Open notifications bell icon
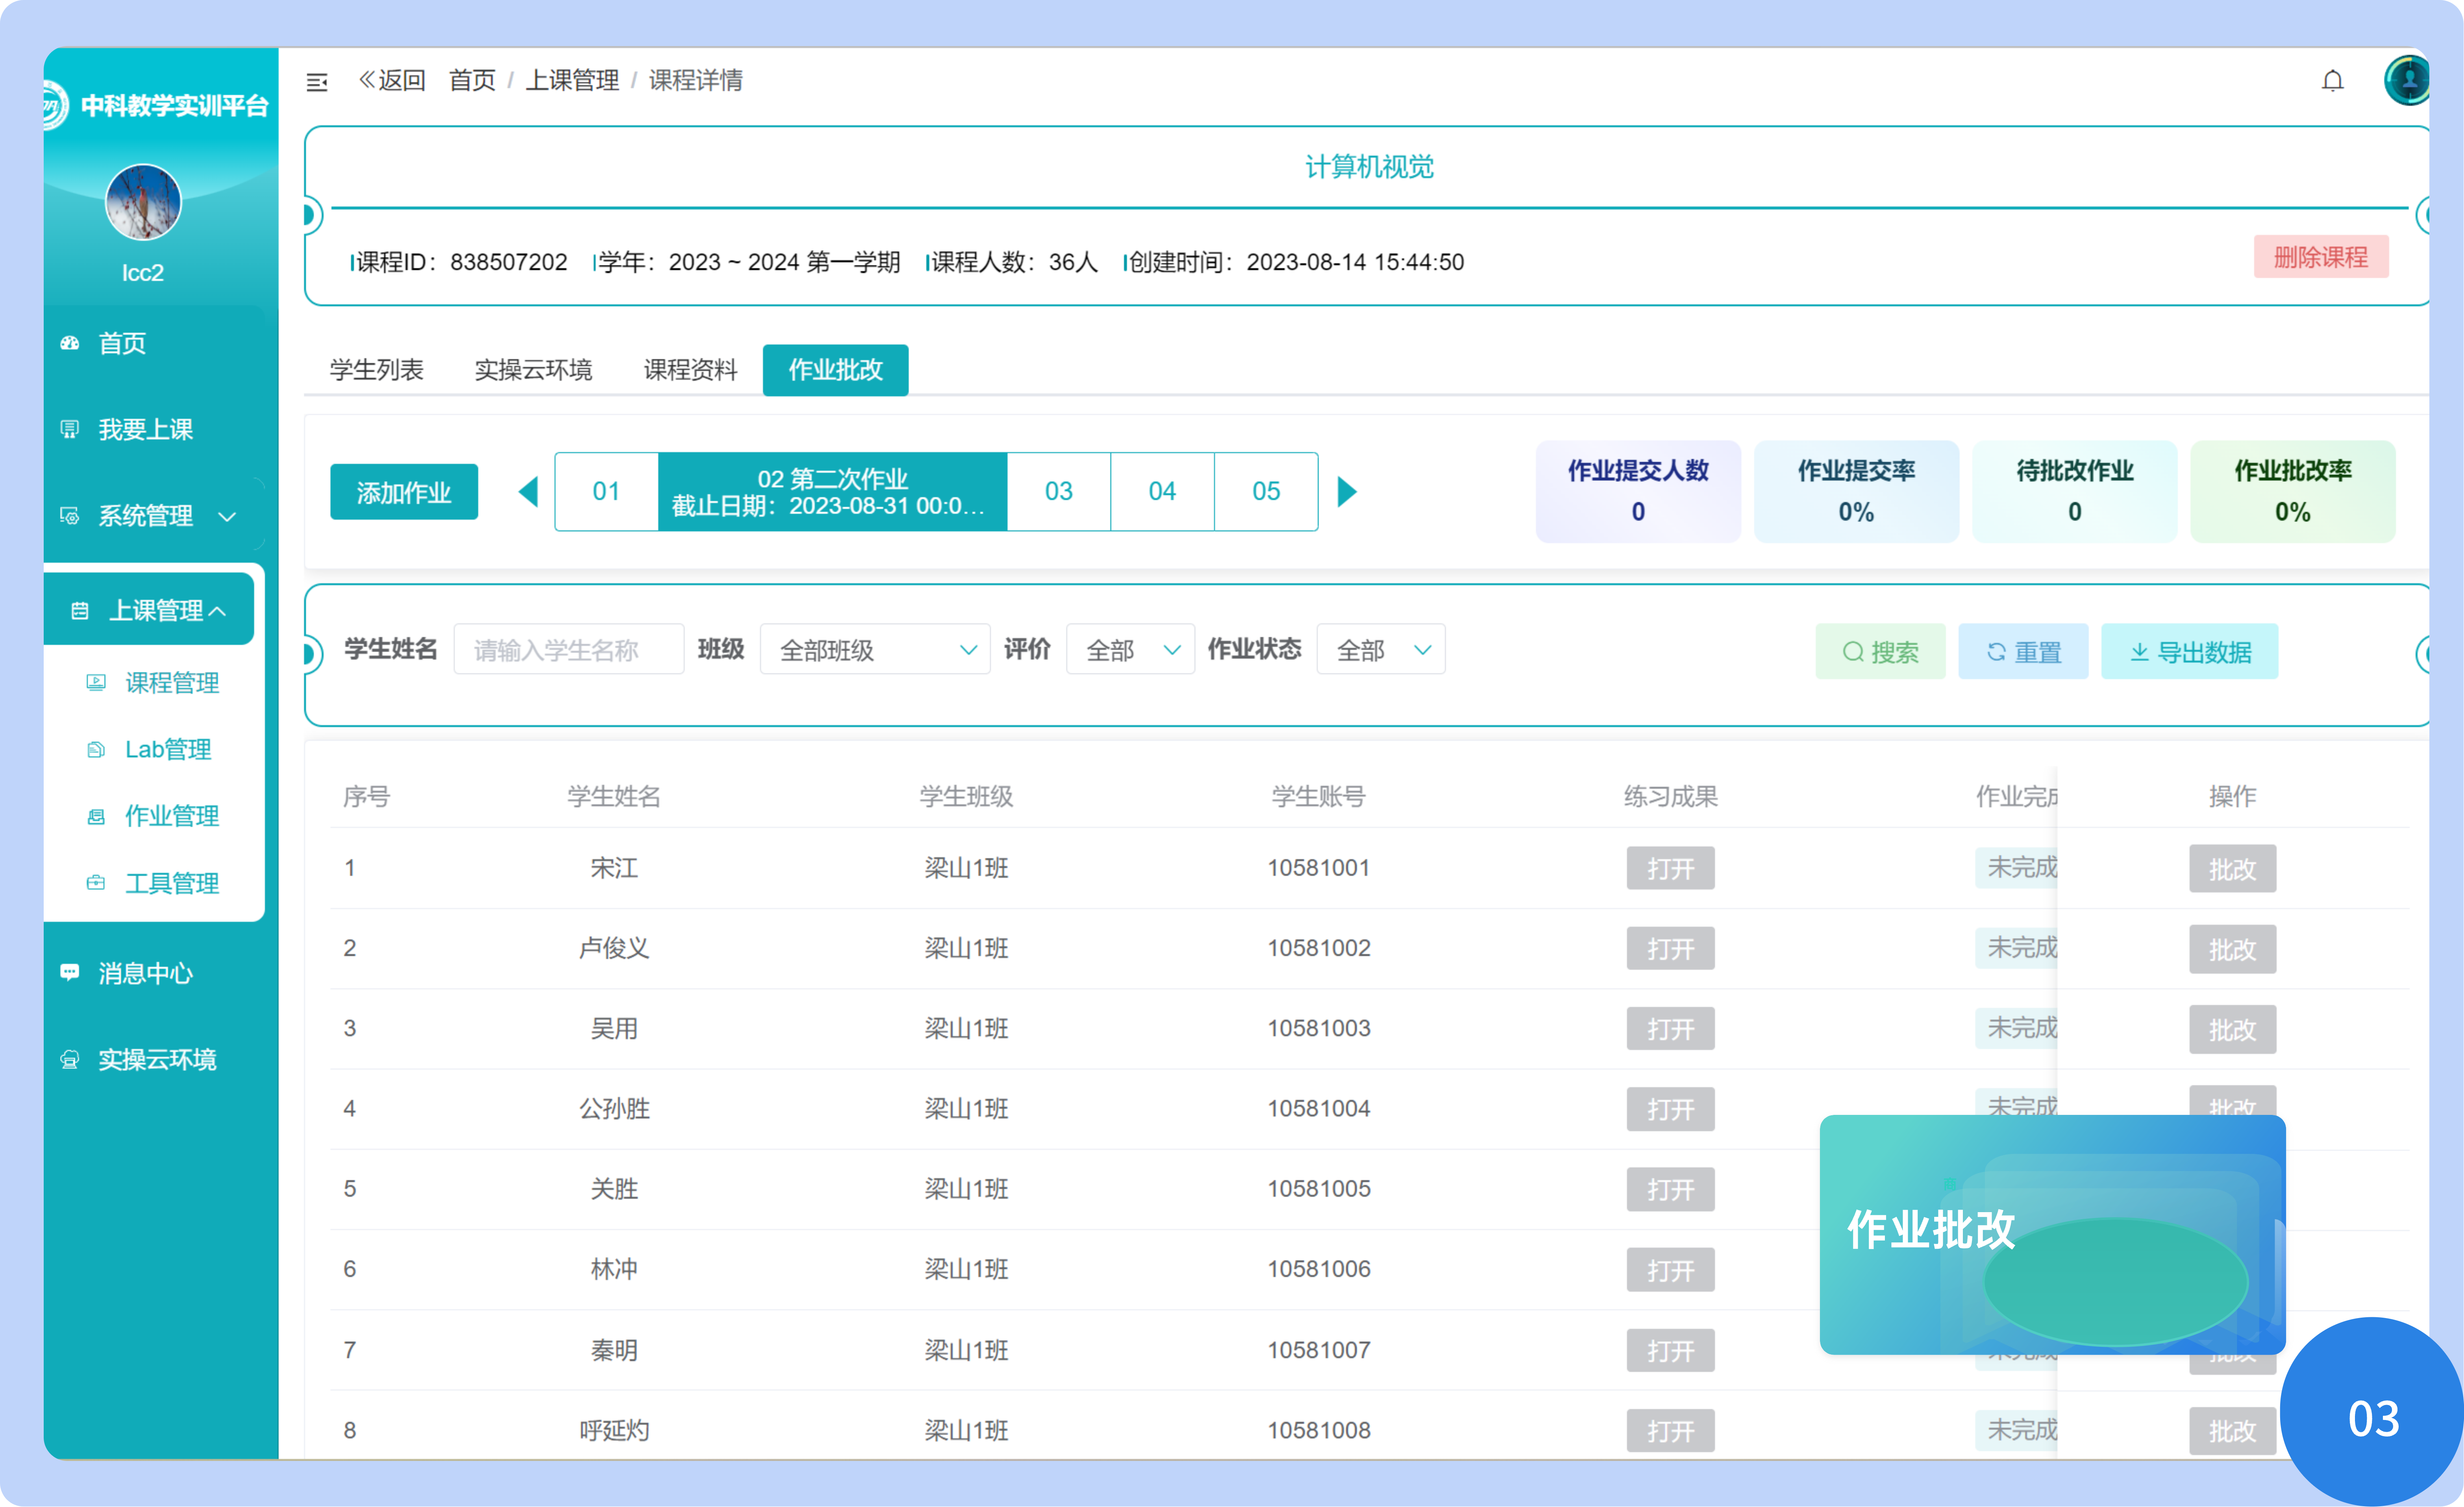Viewport: 2464px width, 1507px height. [x=2332, y=81]
